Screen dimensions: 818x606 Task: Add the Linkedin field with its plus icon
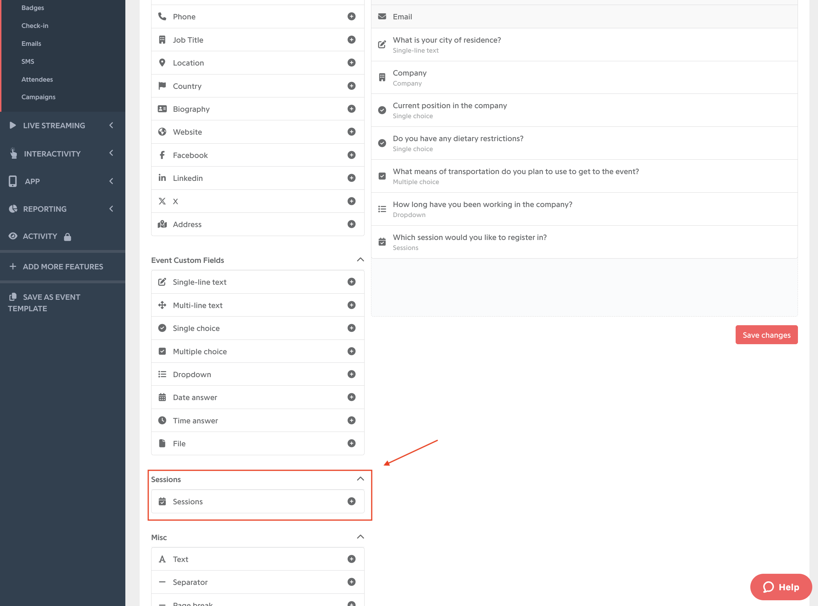(351, 178)
